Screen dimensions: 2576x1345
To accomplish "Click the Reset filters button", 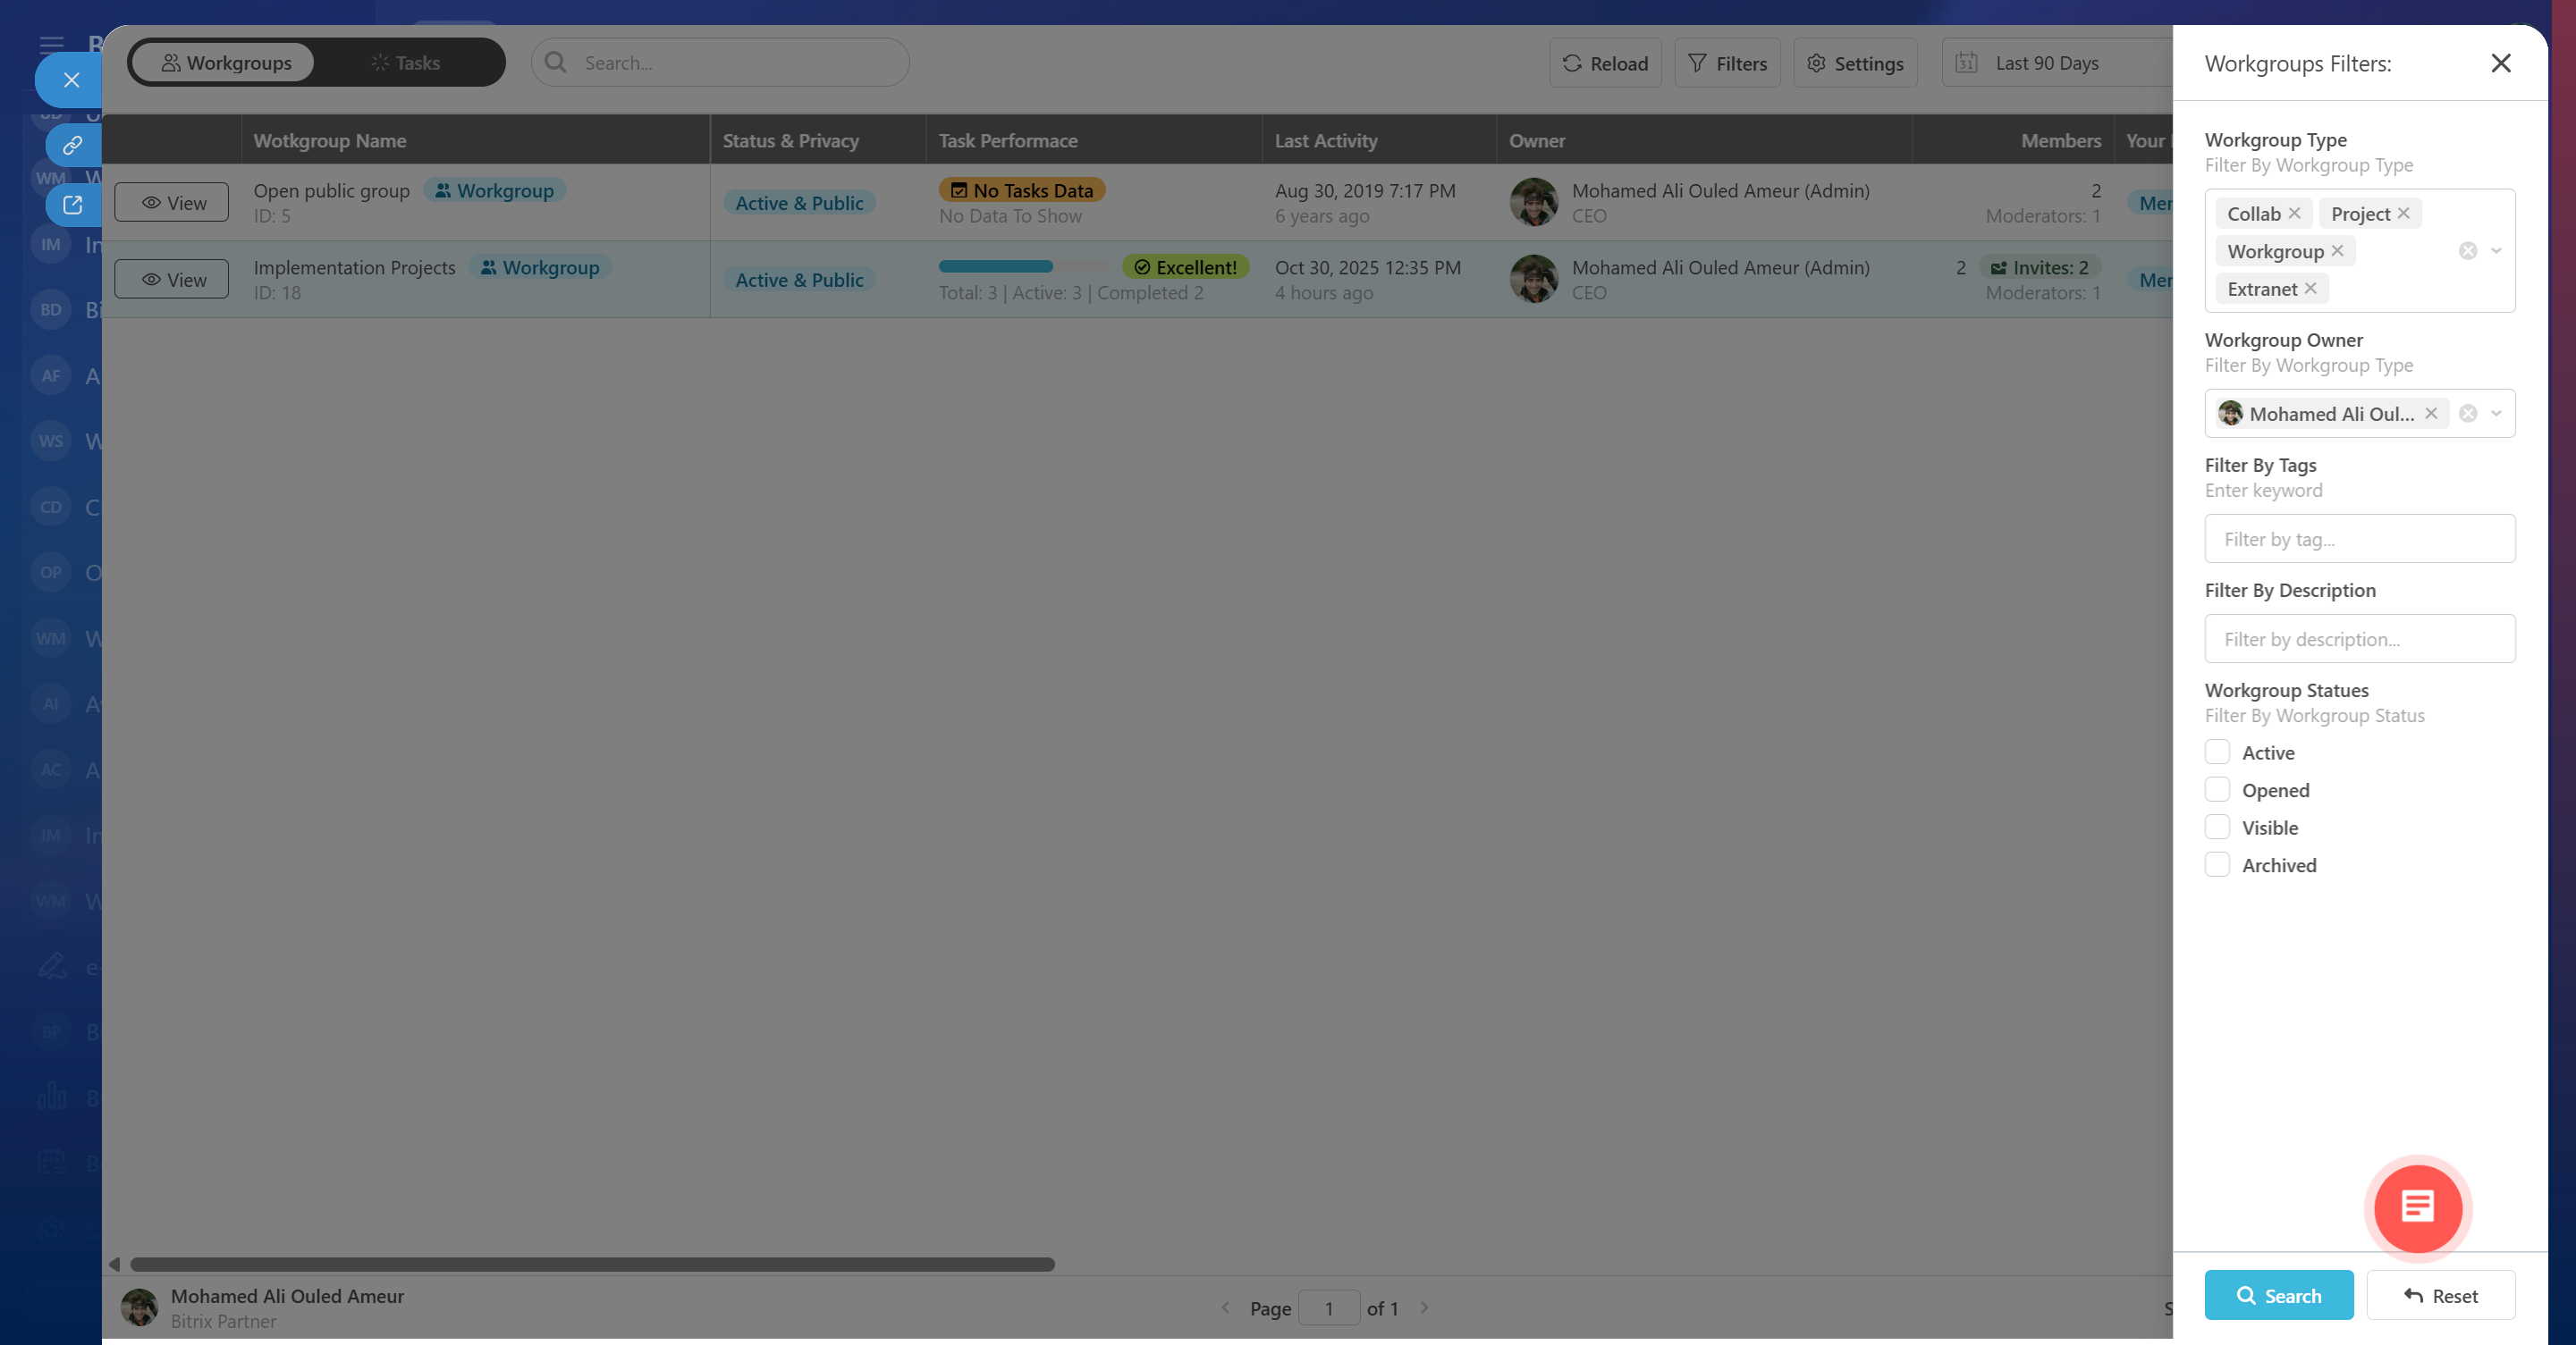I will point(2440,1295).
